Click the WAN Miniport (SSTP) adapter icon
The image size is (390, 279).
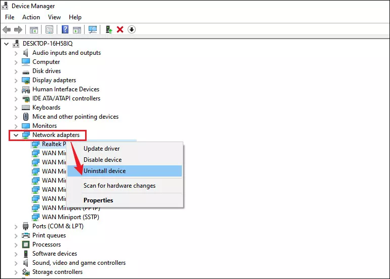[x=35, y=217]
